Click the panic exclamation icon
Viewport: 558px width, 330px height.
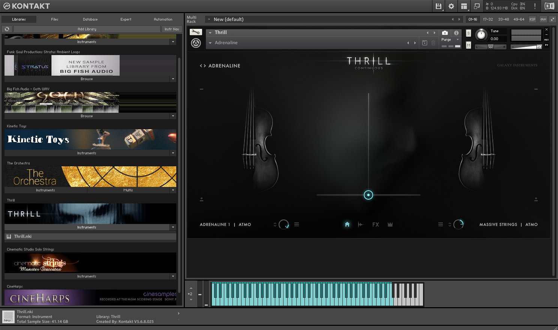[535, 6]
